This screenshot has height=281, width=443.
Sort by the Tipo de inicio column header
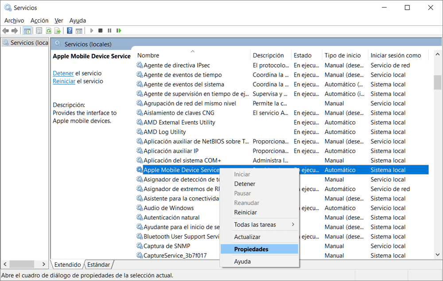[x=345, y=56]
